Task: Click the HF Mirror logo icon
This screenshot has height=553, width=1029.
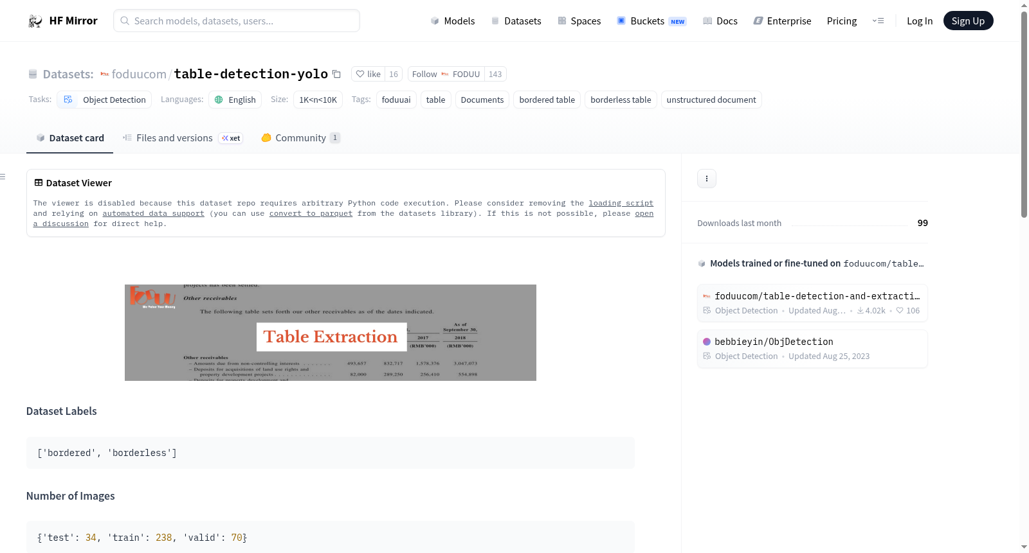Action: click(35, 21)
